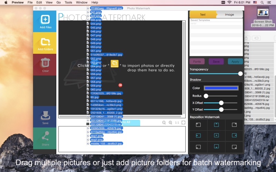The height and width of the screenshot is (172, 276).
Task: Reposition watermark to middle-left
Action: (x=198, y=136)
